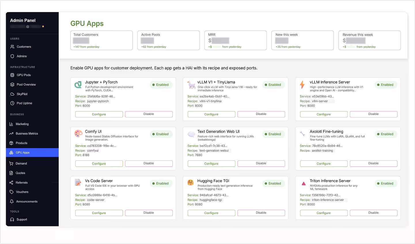Disable the Comfy UI app
Screen dimensions: 415x244
coord(149,163)
